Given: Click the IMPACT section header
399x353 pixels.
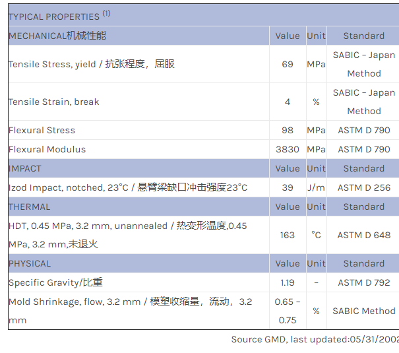Looking at the screenshot, I should (24, 168).
